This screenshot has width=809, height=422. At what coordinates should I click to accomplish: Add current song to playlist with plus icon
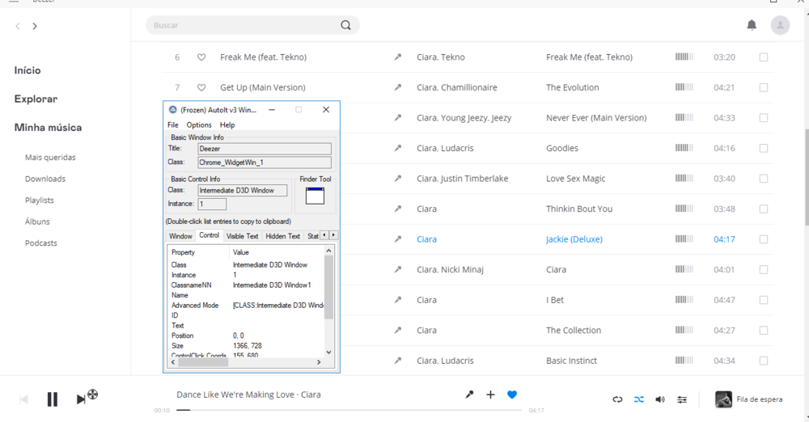(490, 395)
